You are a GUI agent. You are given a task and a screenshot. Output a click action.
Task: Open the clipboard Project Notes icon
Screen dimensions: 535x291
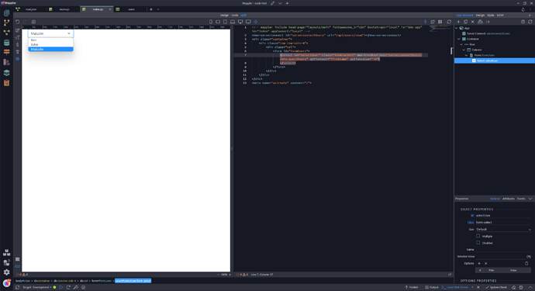coord(6,83)
